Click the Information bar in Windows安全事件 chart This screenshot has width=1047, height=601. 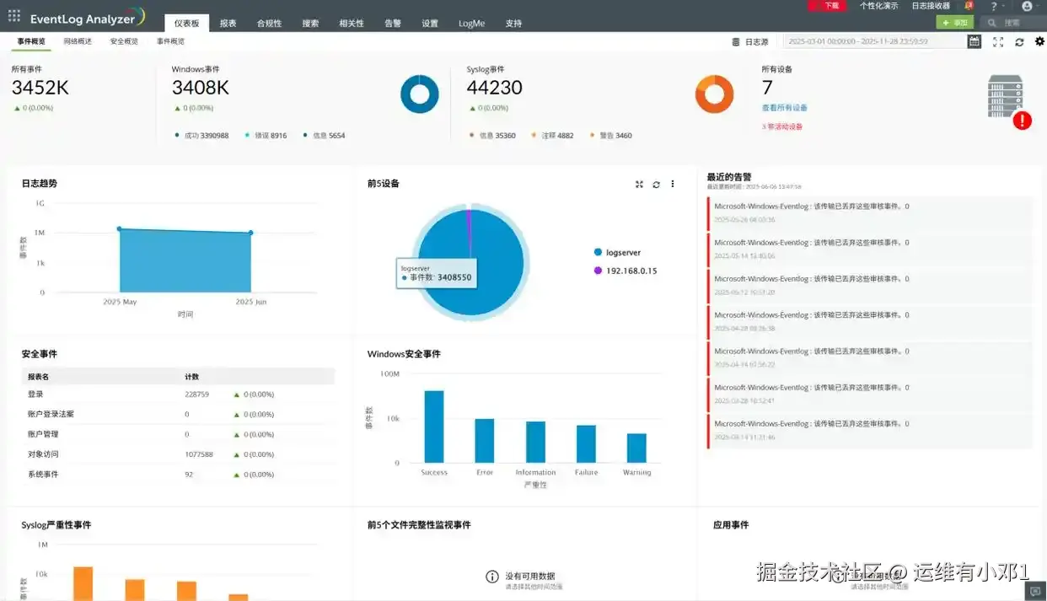point(535,442)
